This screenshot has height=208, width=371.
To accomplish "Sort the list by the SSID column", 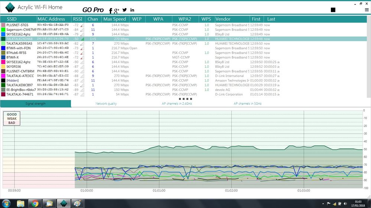I will pos(12,19).
